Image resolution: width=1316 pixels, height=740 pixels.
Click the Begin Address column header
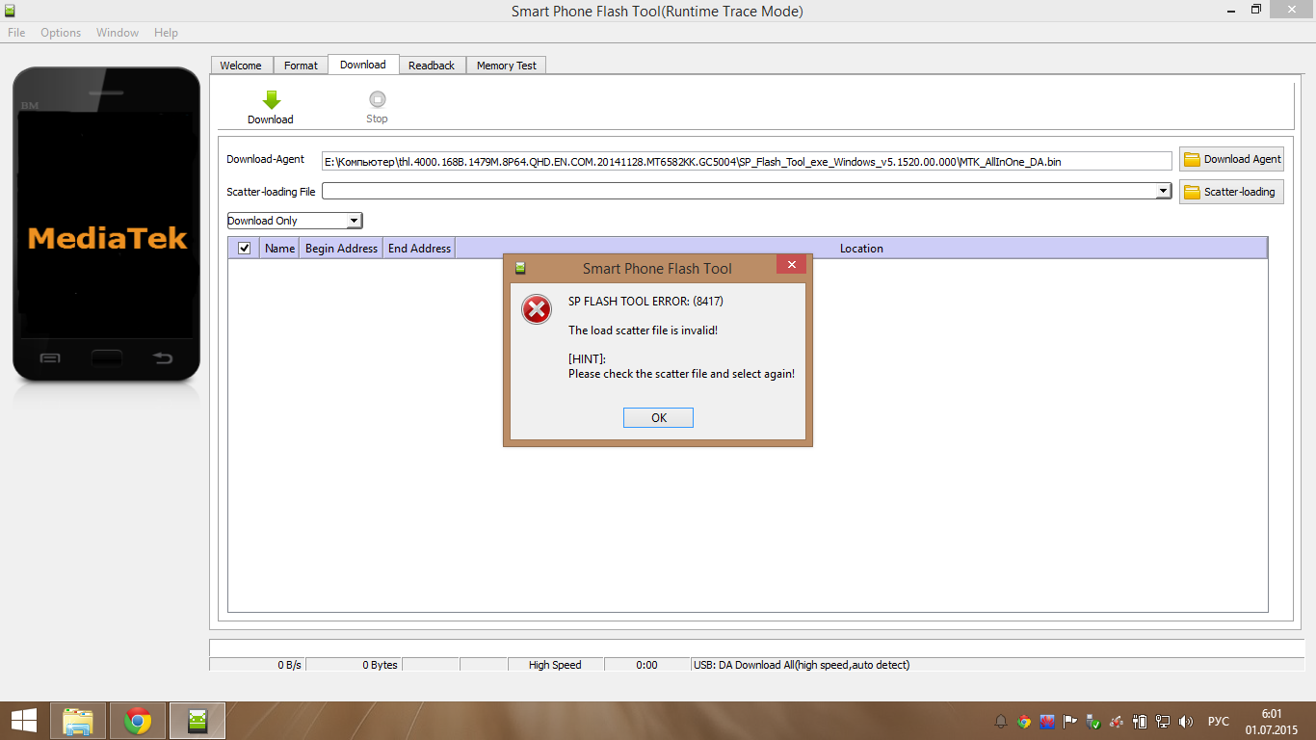pos(341,249)
